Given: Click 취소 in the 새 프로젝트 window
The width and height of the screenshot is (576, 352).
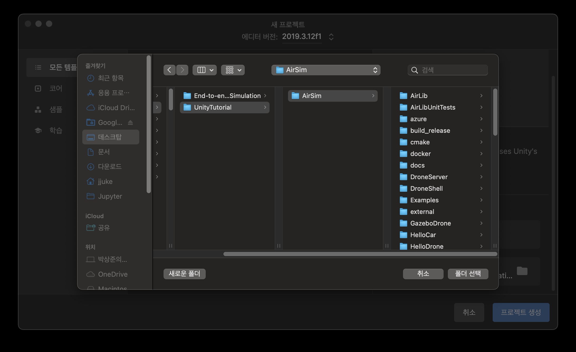Looking at the screenshot, I should 469,312.
